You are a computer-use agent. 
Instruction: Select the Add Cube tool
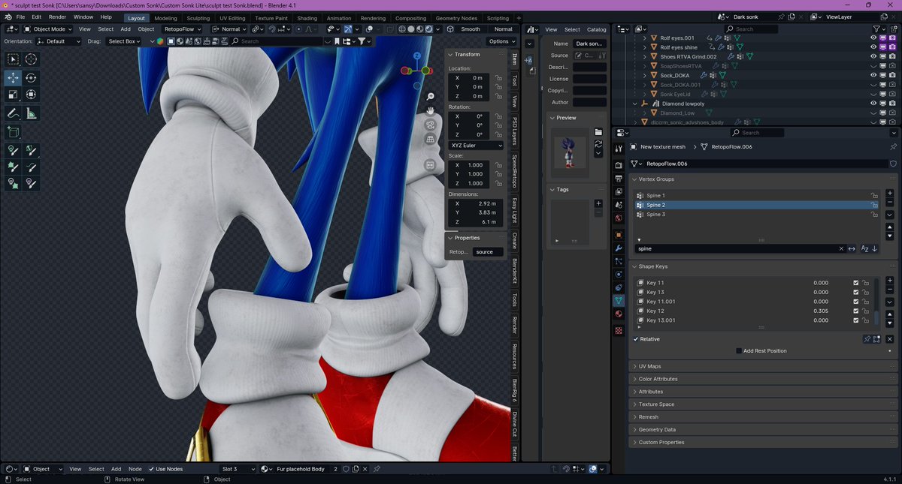[x=14, y=132]
